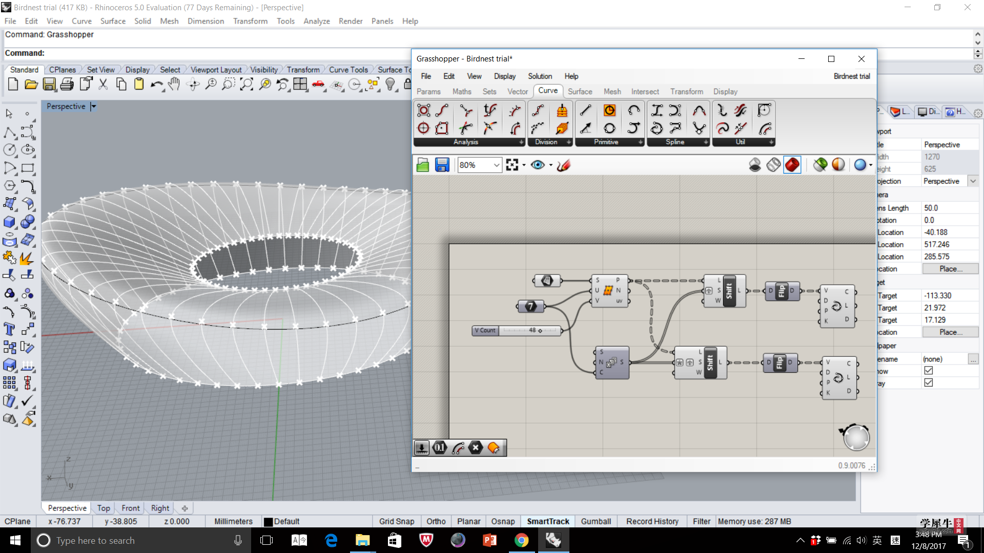This screenshot has width=984, height=553.
Task: Click the camera location Place button
Action: (x=950, y=269)
